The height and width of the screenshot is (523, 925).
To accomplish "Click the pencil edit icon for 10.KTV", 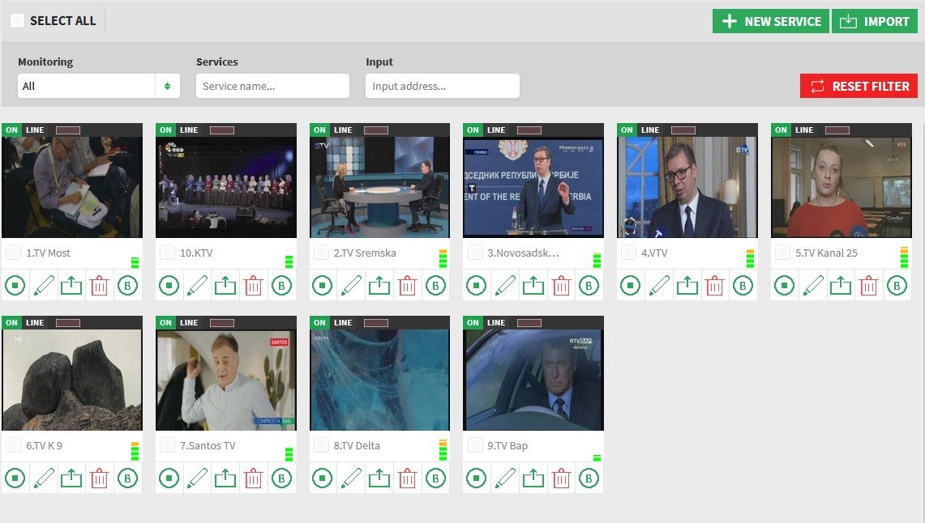I will click(197, 285).
